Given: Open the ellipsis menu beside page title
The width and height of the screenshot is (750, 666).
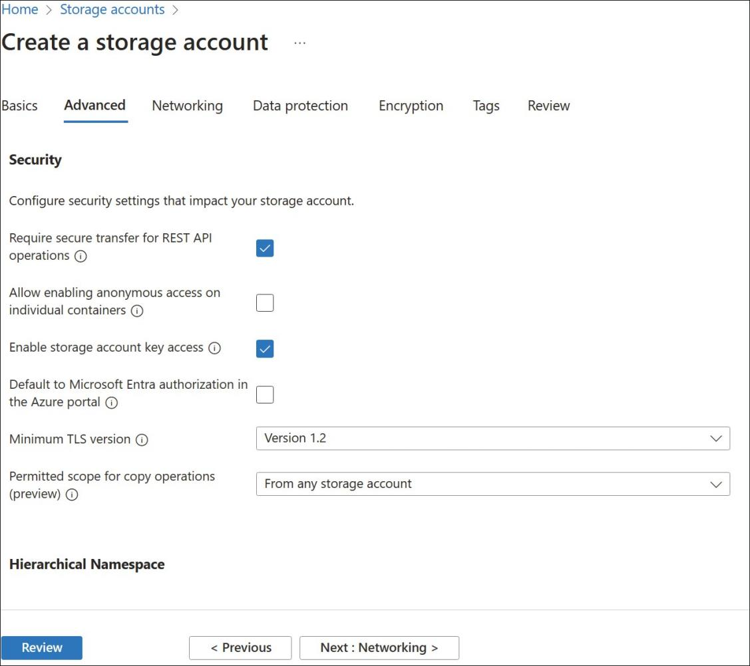Looking at the screenshot, I should [x=300, y=43].
